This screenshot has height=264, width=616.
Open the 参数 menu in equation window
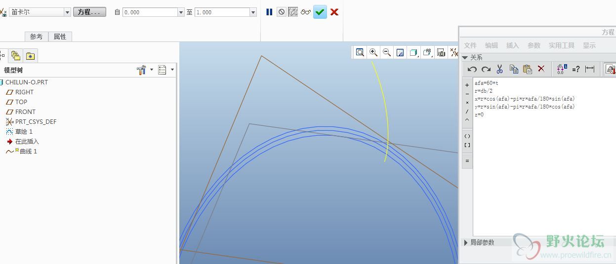(x=534, y=45)
